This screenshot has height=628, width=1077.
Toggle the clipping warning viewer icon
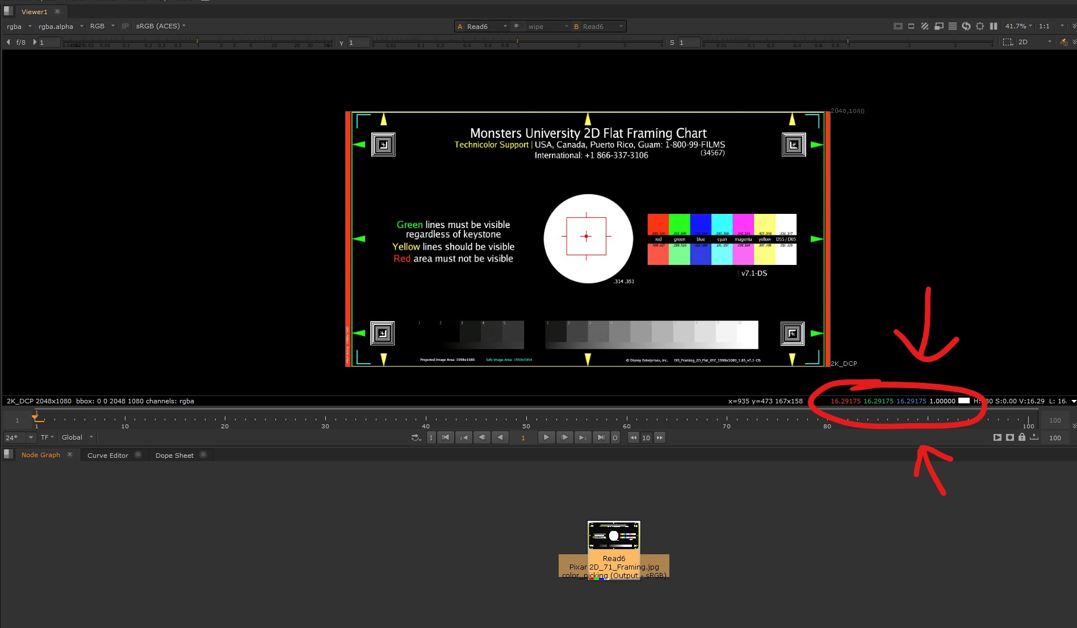coord(898,26)
